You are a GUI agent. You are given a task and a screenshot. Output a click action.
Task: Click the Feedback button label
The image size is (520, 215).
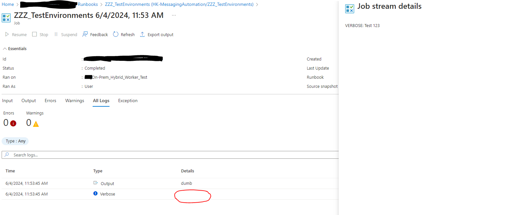click(99, 35)
